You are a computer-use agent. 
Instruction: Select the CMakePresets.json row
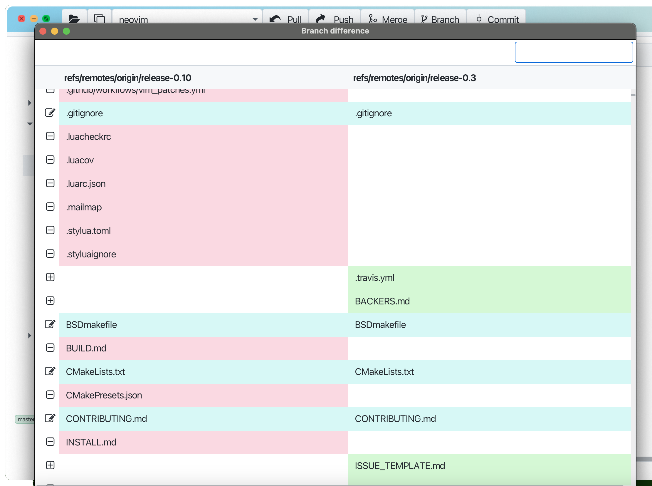(204, 395)
